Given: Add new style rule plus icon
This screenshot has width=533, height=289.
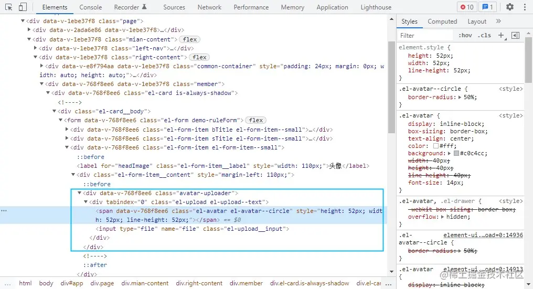Looking at the screenshot, I should click(x=501, y=35).
